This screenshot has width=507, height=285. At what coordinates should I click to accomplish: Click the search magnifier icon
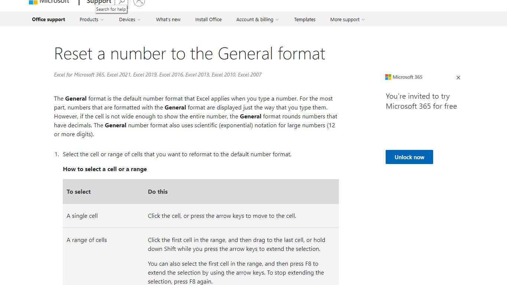point(122,2)
